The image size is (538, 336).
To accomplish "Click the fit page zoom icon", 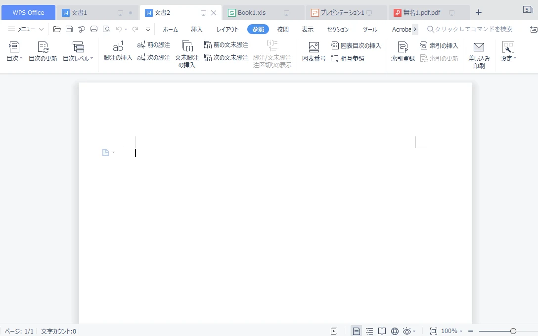I will click(433, 331).
